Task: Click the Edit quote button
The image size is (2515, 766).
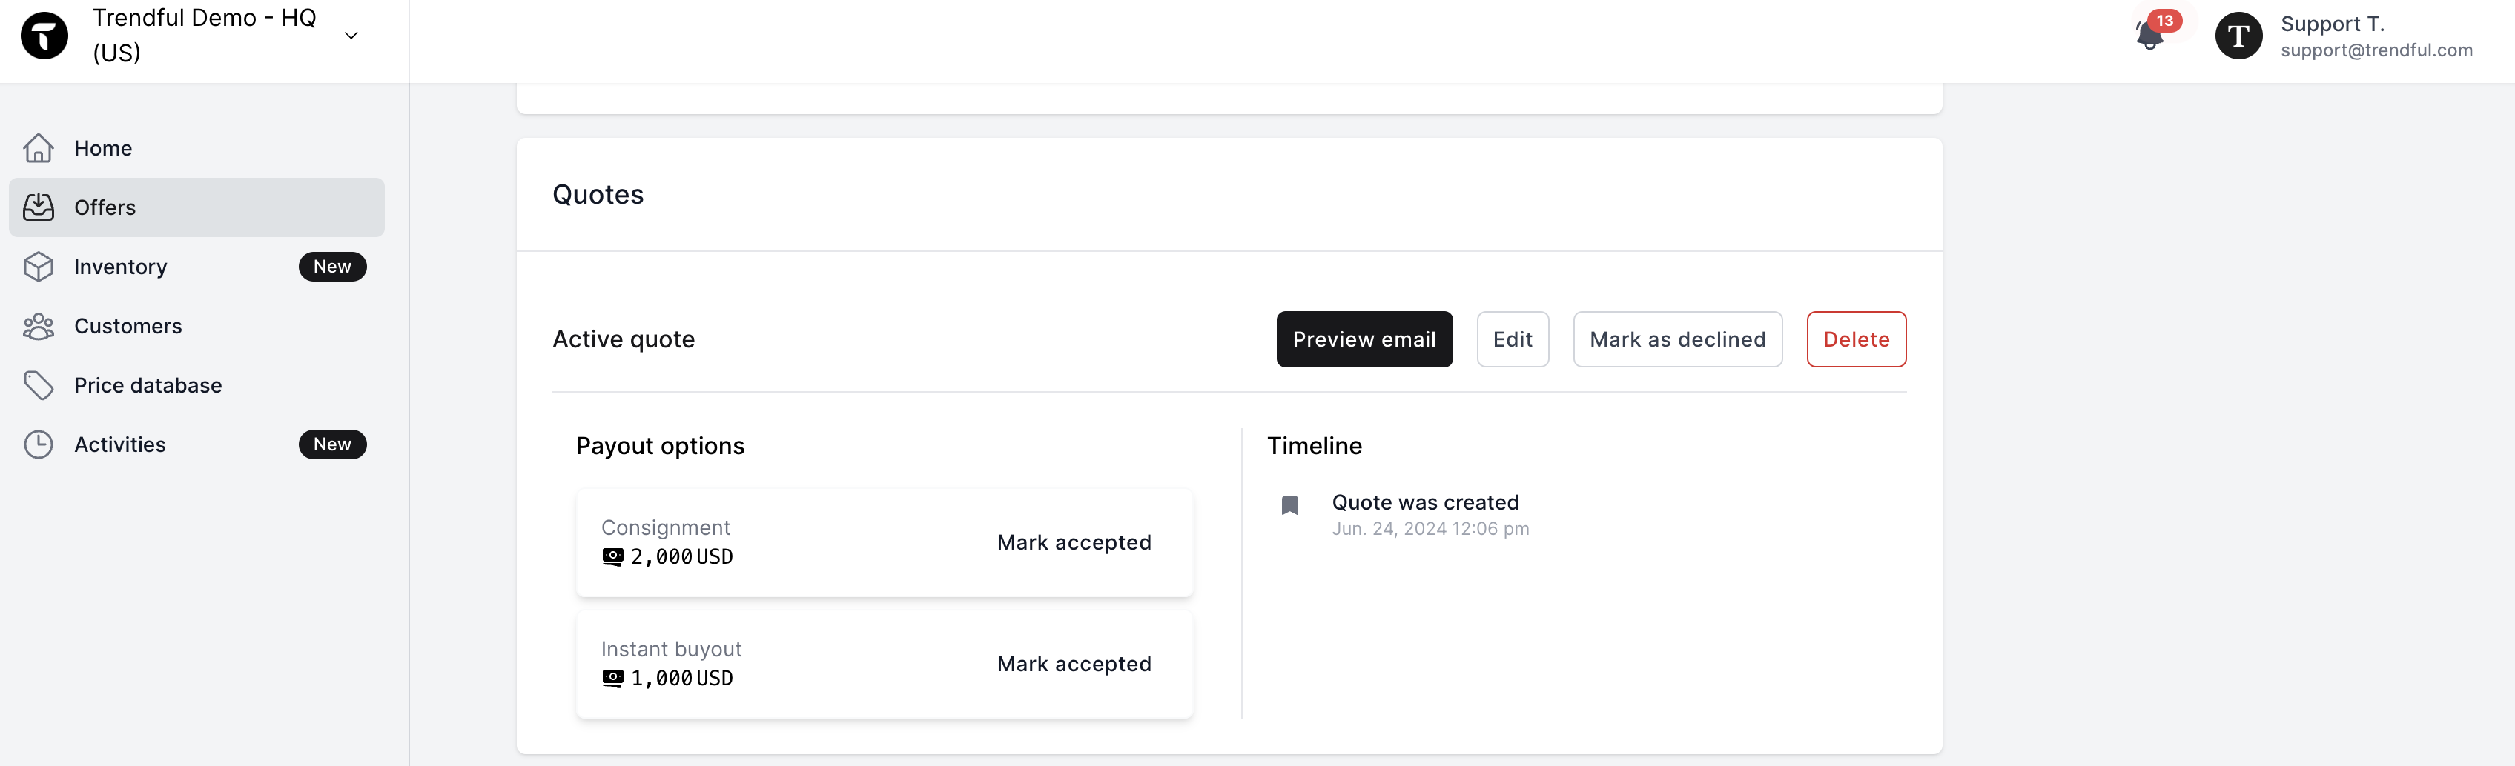Action: [1513, 339]
